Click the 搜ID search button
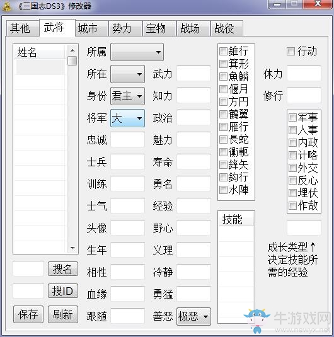The image size is (334, 337). [x=63, y=291]
